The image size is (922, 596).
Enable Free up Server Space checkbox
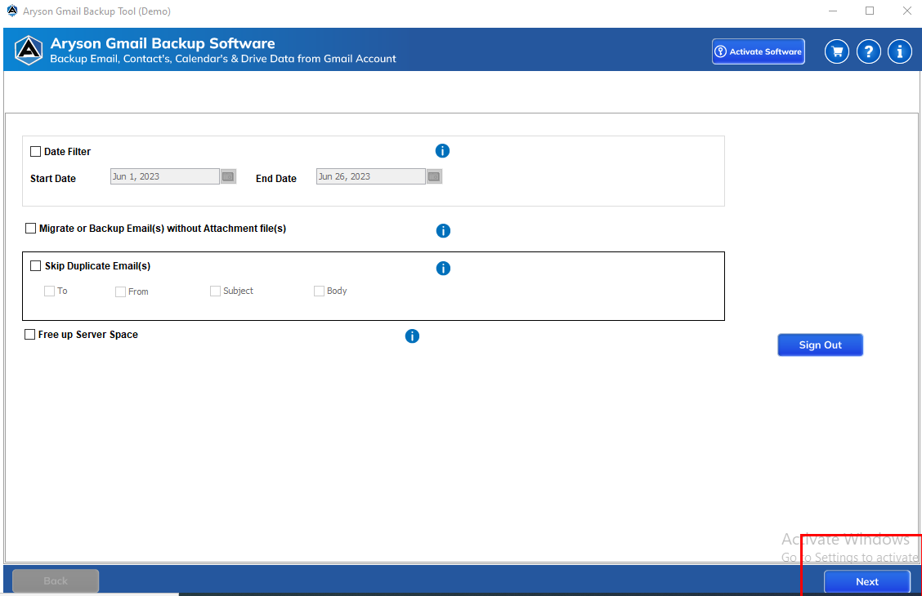[29, 335]
